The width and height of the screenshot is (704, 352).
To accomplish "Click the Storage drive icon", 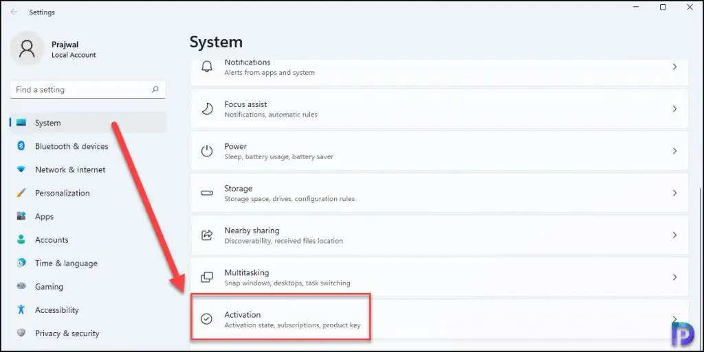I will (207, 193).
